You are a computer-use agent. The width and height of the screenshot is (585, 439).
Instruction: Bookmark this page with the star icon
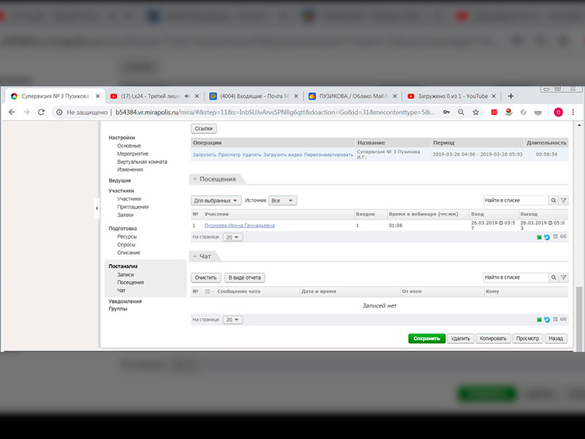point(476,112)
